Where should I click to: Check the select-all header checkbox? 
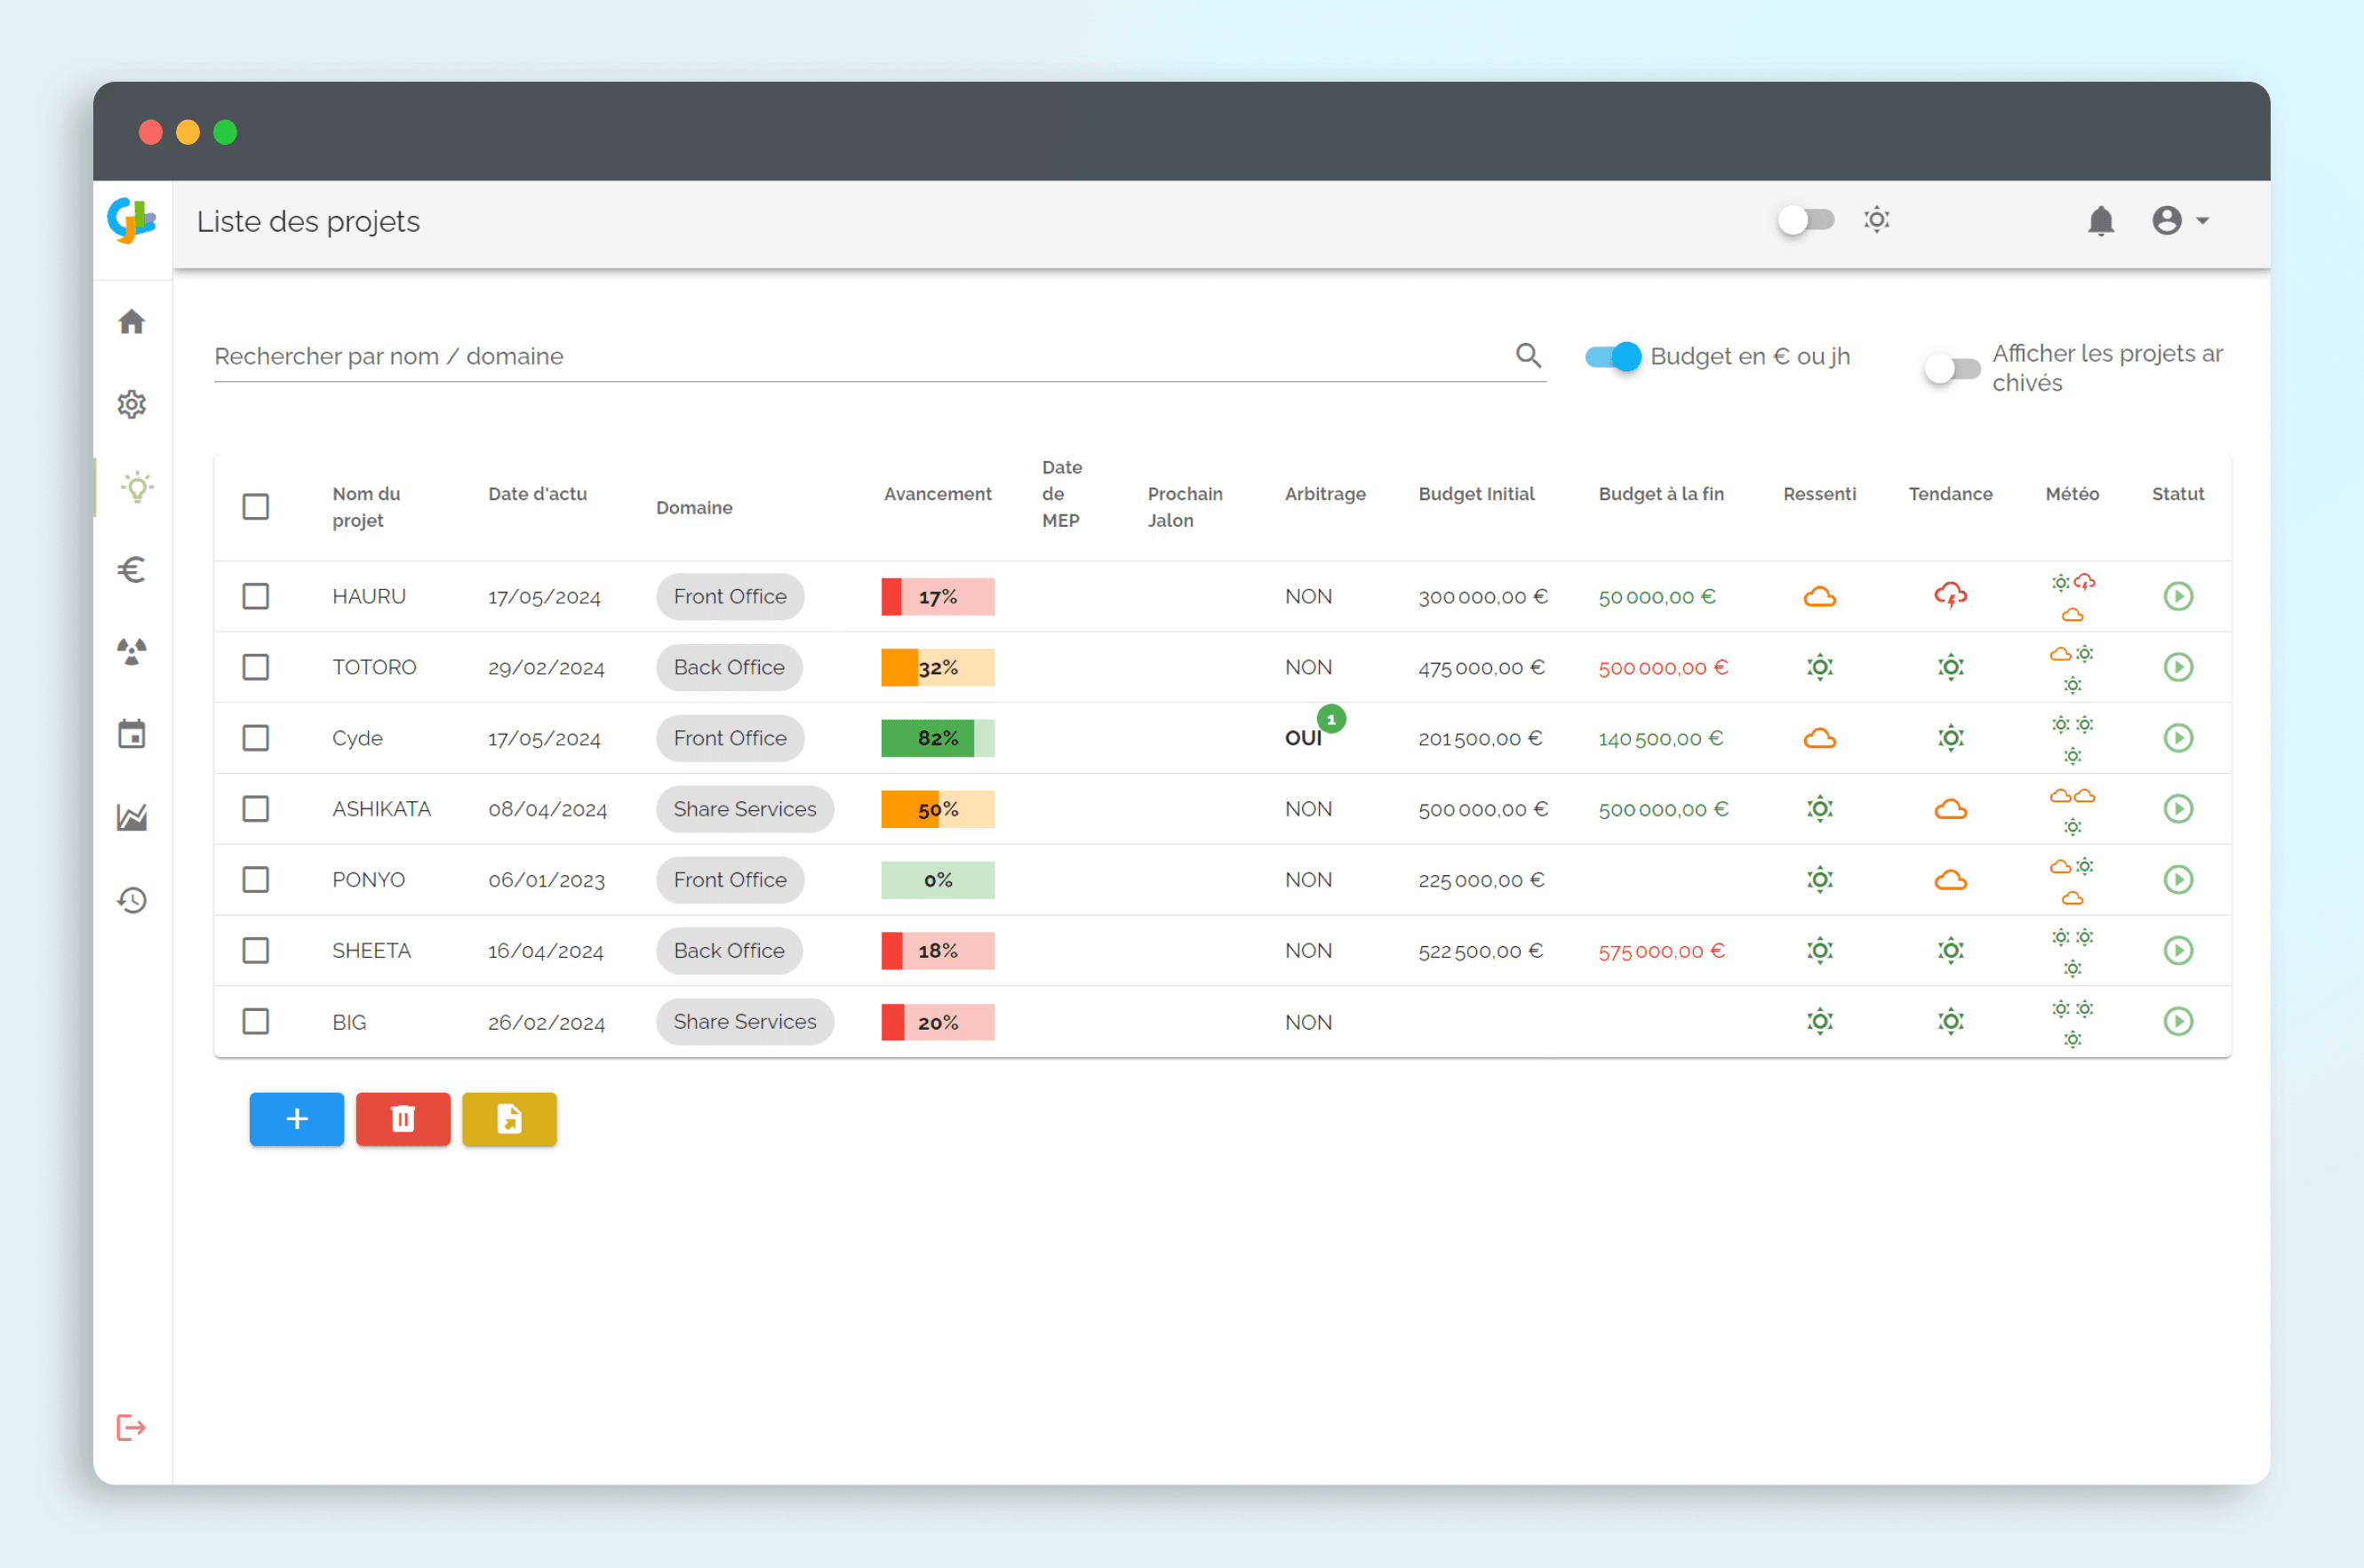(256, 506)
